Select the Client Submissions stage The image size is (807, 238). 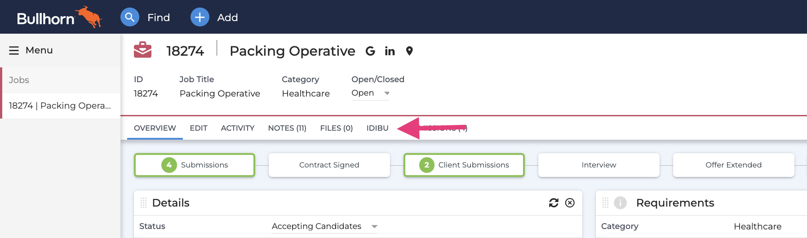click(x=464, y=165)
